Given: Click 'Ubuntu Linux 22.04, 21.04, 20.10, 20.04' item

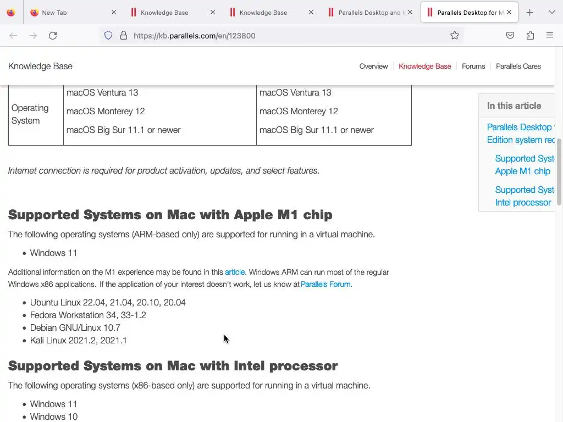Looking at the screenshot, I should coord(108,303).
